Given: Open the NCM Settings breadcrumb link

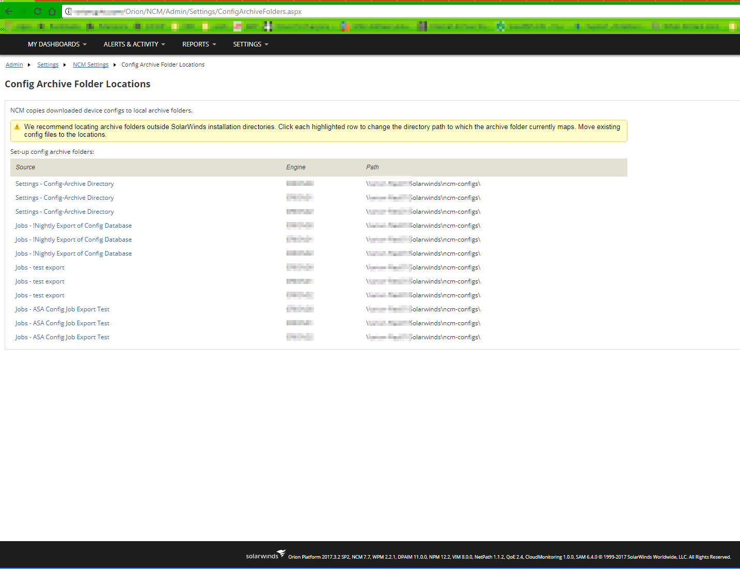Looking at the screenshot, I should [x=90, y=65].
